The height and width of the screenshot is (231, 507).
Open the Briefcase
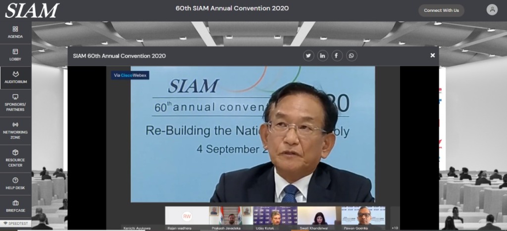point(15,206)
